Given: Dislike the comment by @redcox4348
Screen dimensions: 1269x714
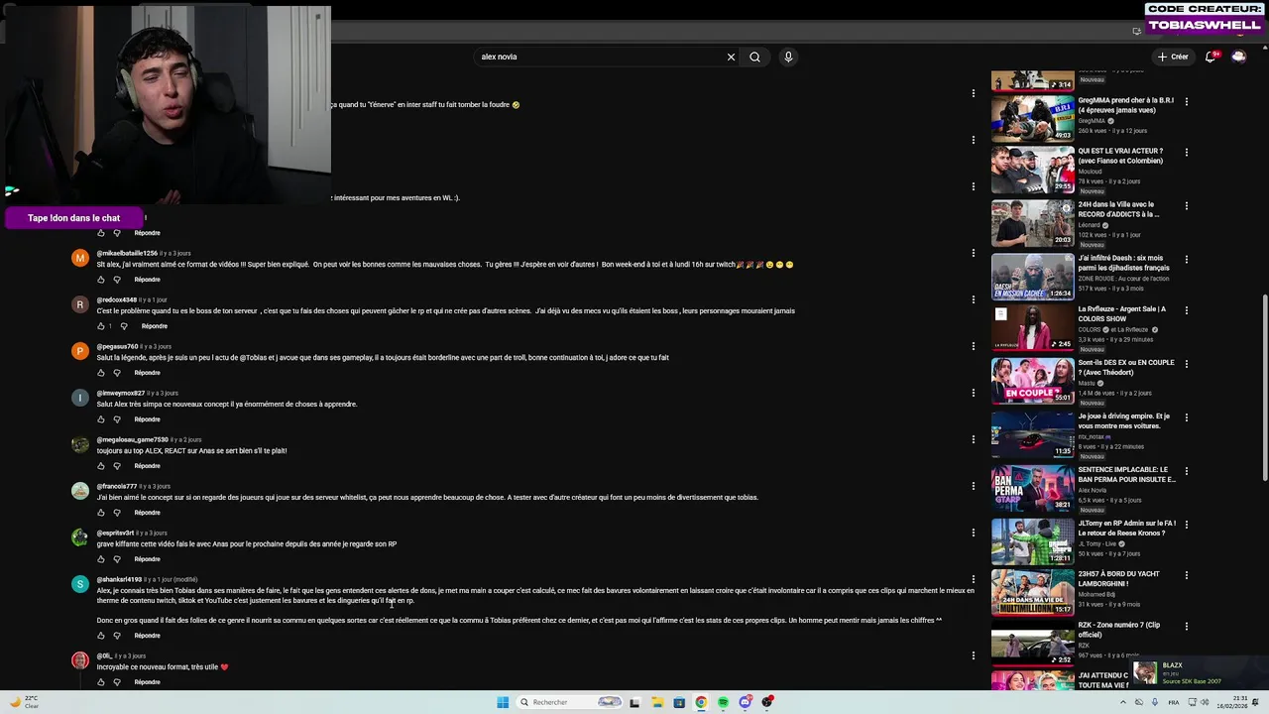Looking at the screenshot, I should pyautogui.click(x=124, y=326).
